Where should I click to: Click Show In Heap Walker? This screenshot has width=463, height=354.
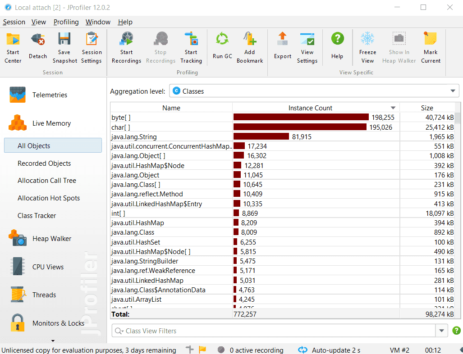click(x=399, y=48)
